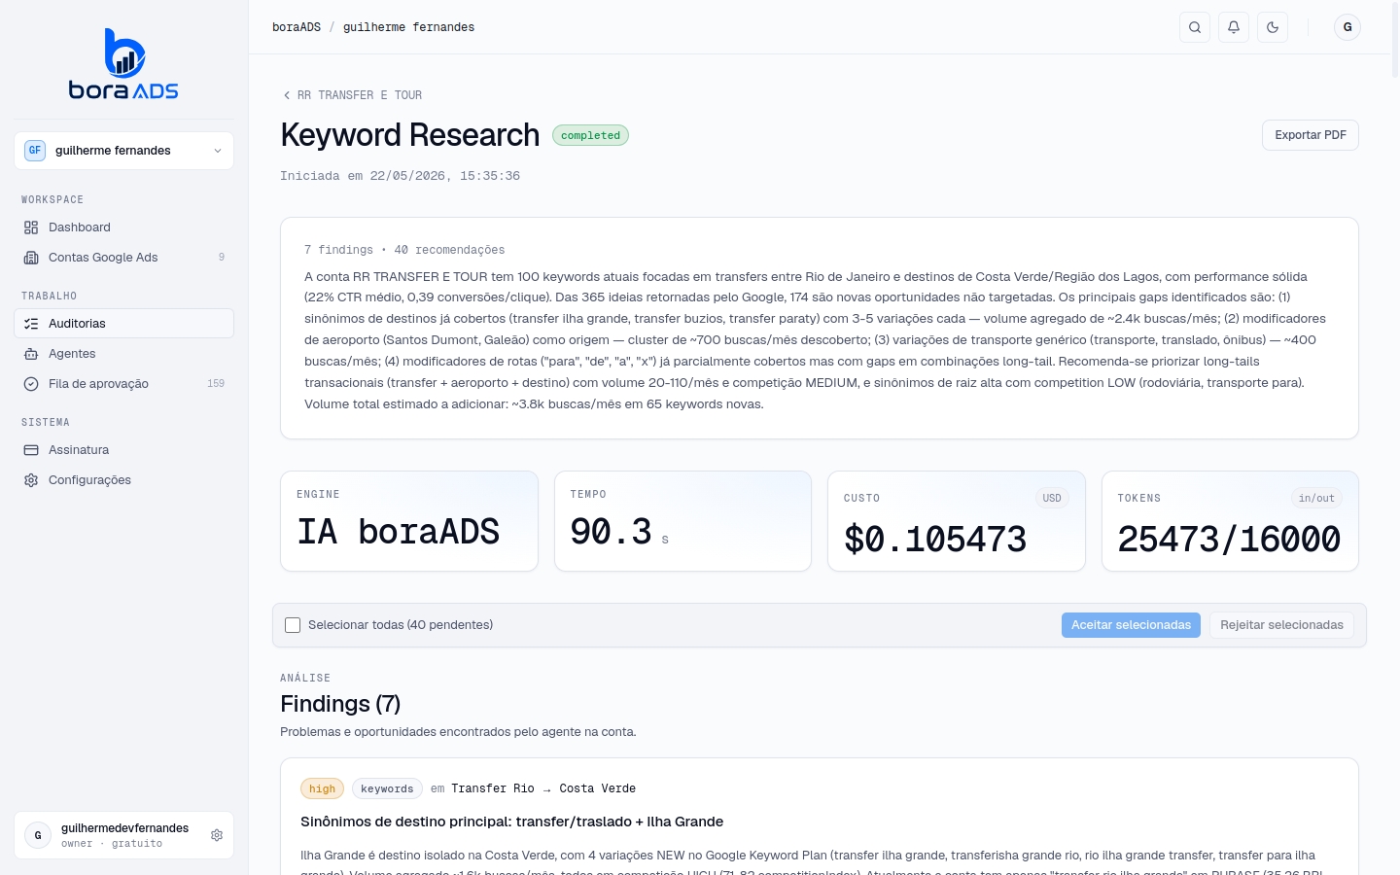Check Selecionar todas checkbox
The width and height of the screenshot is (1400, 875).
[x=293, y=625]
